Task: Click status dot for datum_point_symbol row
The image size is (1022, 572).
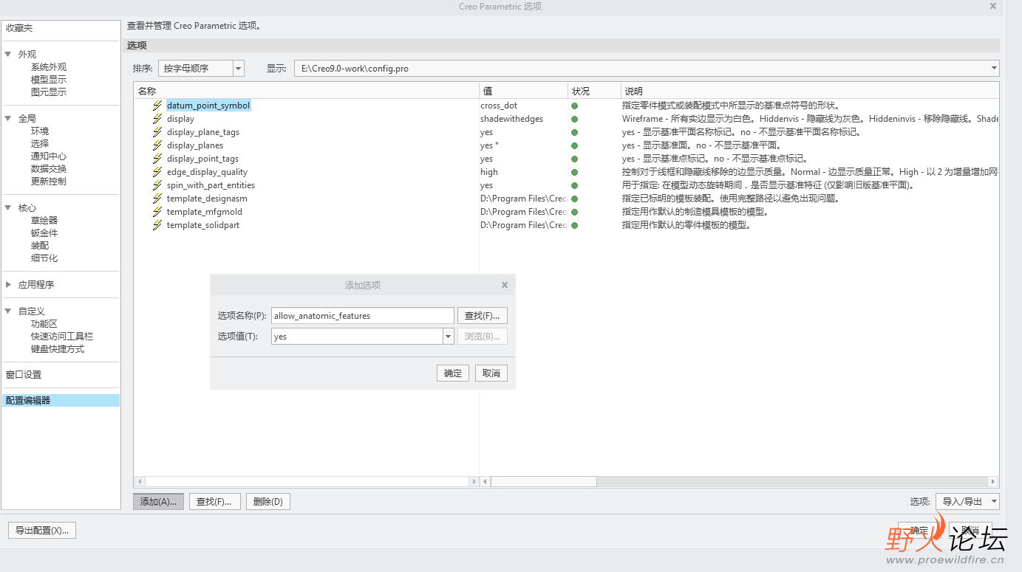Action: point(574,106)
